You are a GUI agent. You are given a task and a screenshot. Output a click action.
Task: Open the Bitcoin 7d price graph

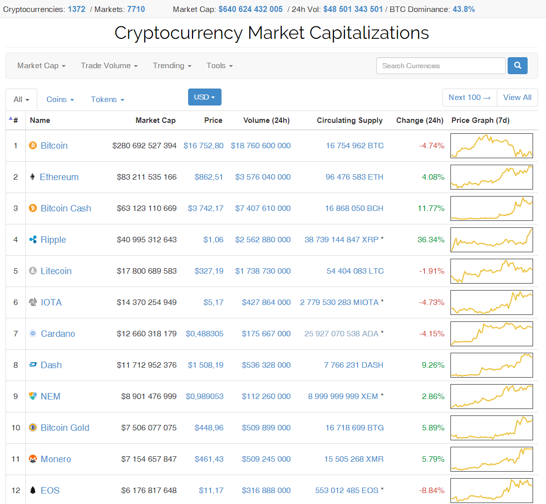[492, 145]
